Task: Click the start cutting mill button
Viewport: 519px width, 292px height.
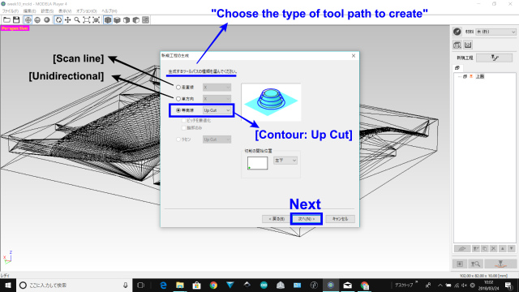Action: click(x=500, y=264)
